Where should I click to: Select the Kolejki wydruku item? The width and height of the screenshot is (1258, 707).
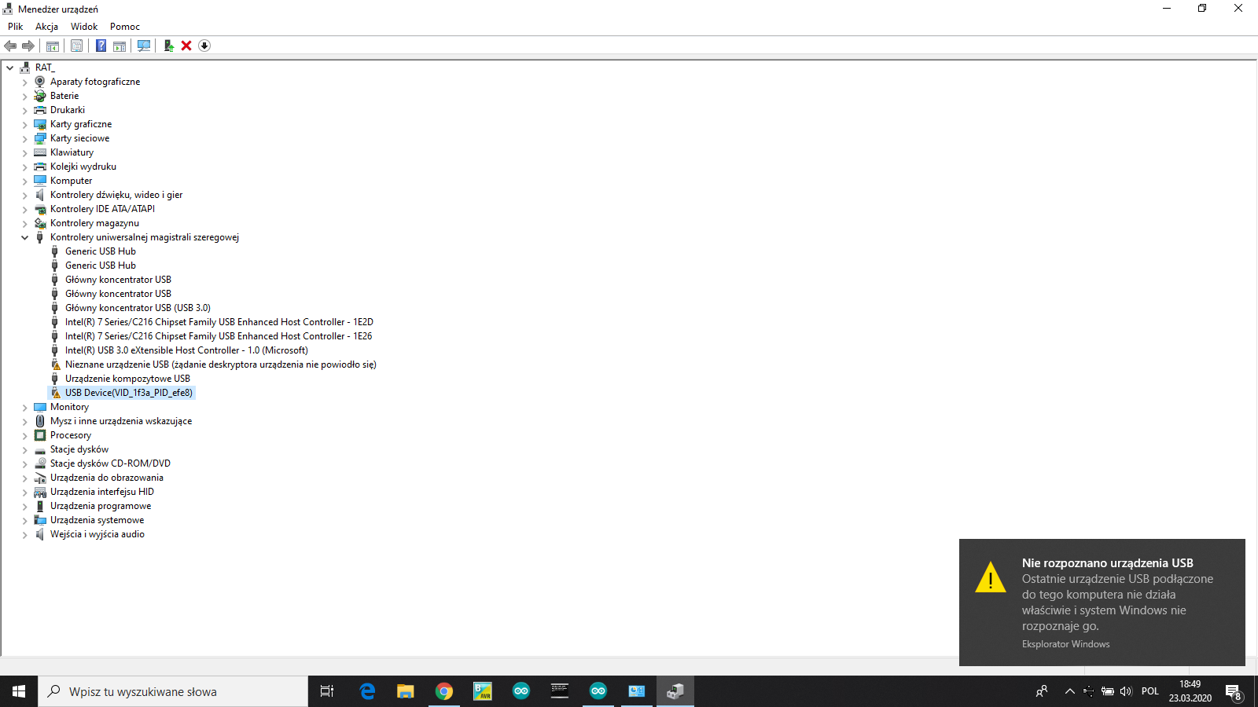(83, 167)
